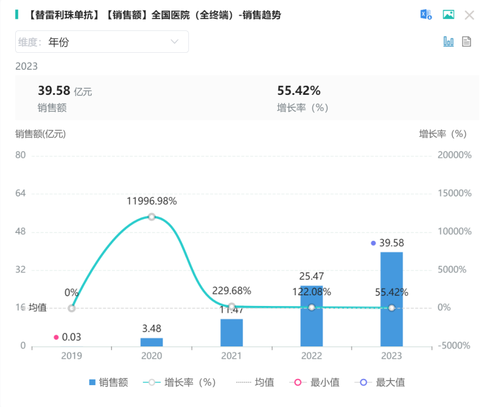Screen dimensions: 487x407
Task: Close the sales trend panel
Action: point(469,15)
